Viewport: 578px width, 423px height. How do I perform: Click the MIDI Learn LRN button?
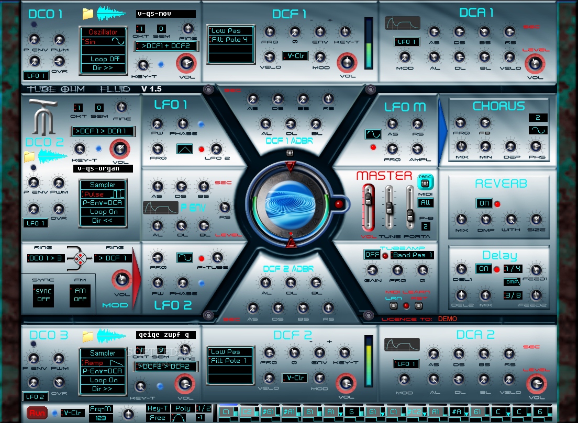point(394,305)
